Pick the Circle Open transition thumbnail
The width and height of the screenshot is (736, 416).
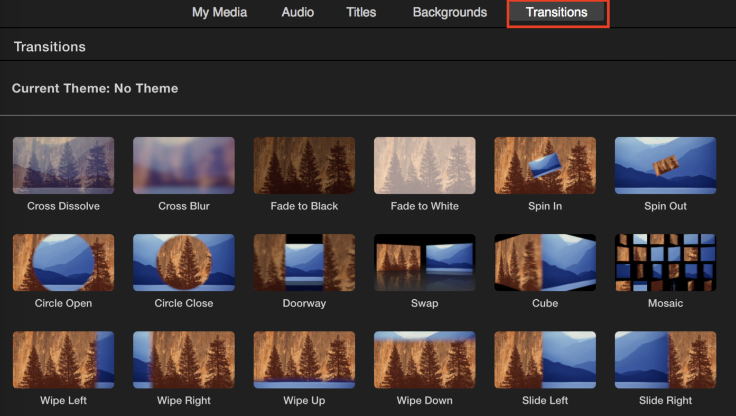point(63,263)
